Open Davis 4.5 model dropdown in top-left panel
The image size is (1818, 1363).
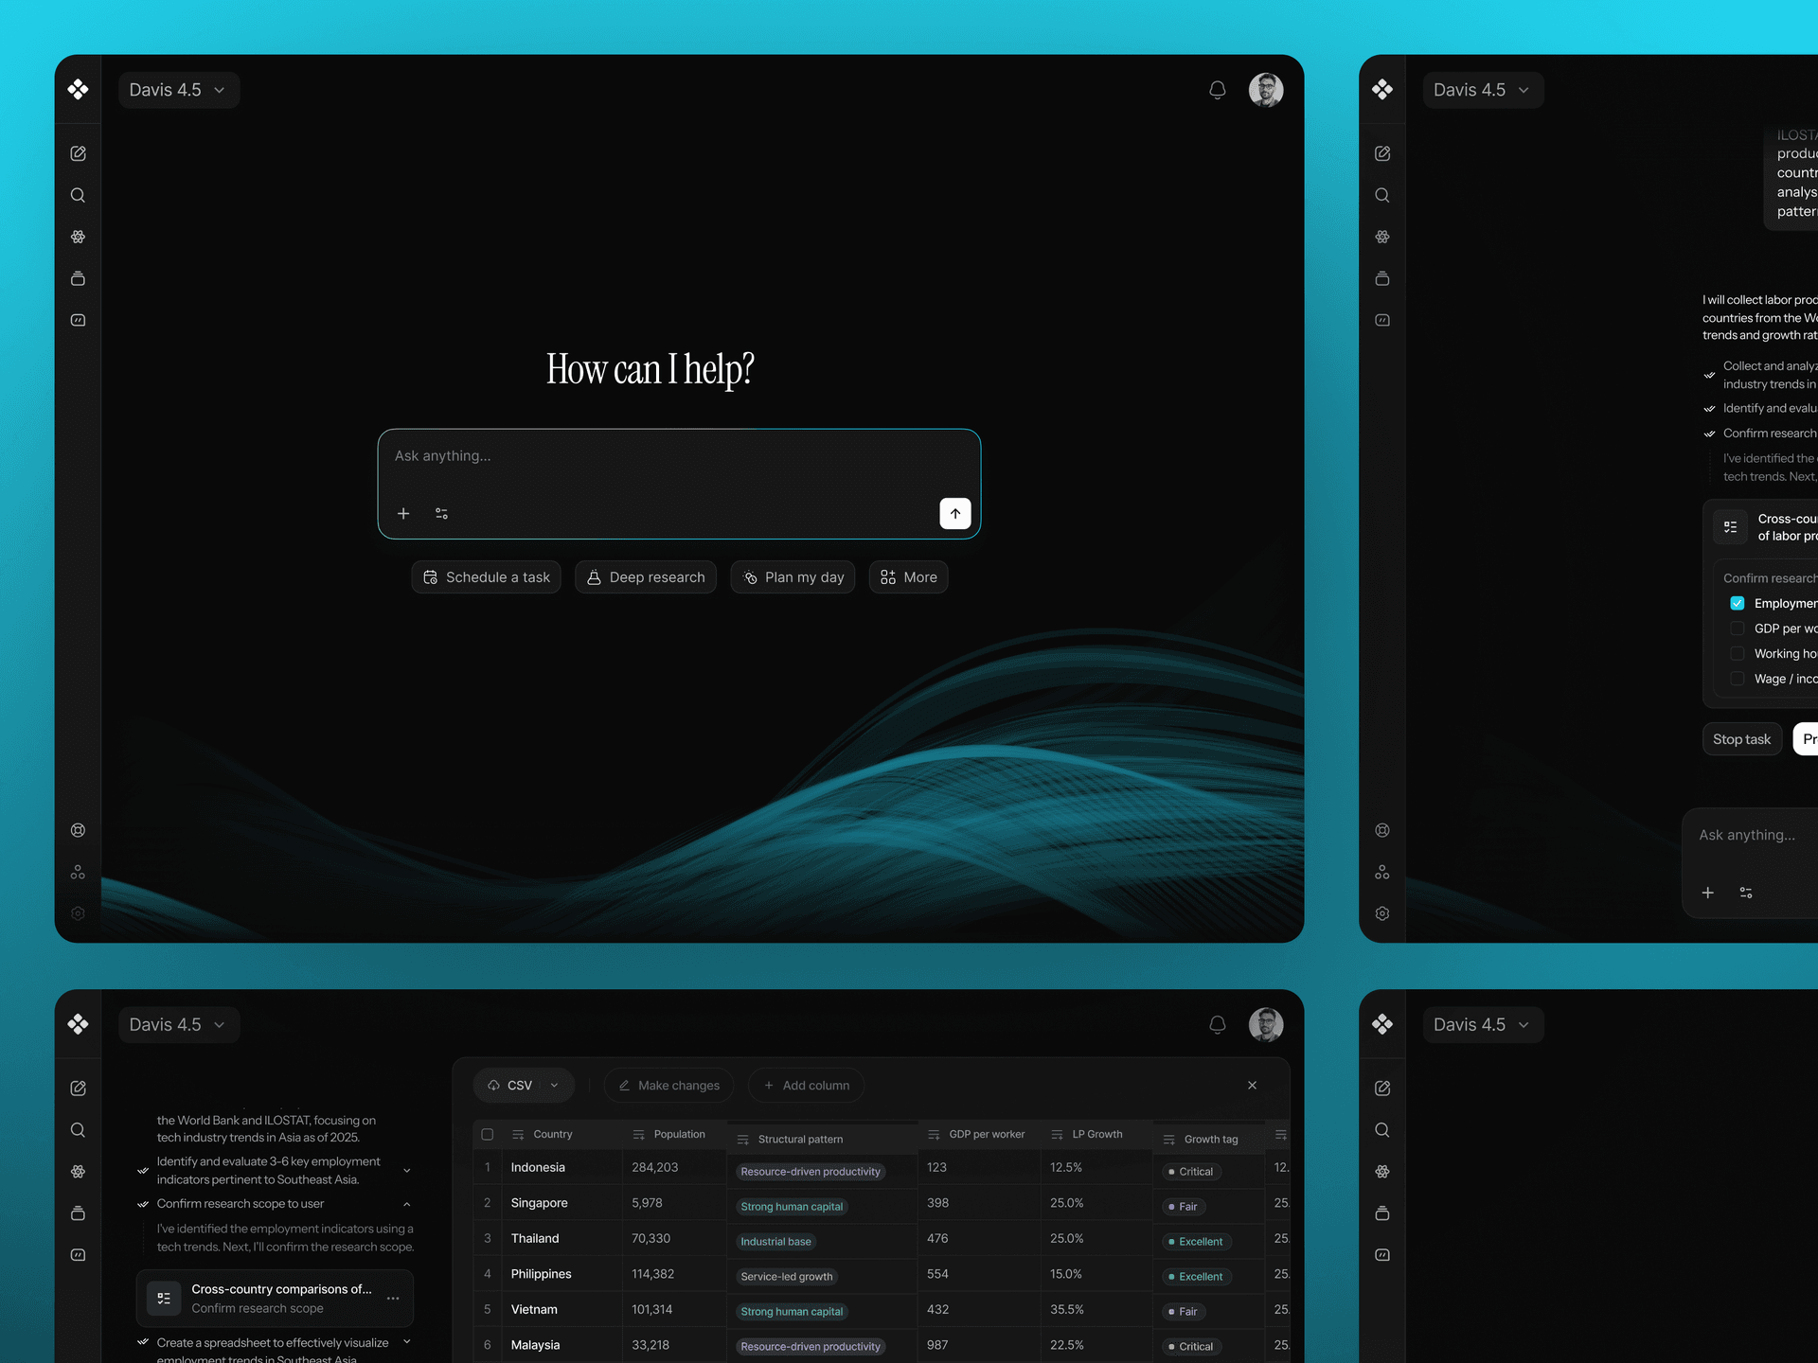coord(178,90)
